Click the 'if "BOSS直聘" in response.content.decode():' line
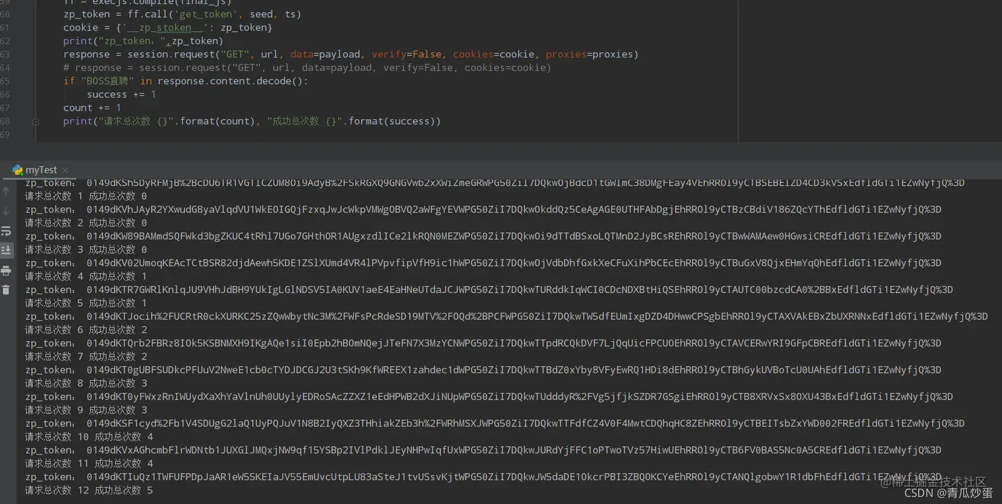This screenshot has width=1002, height=504. tap(186, 81)
